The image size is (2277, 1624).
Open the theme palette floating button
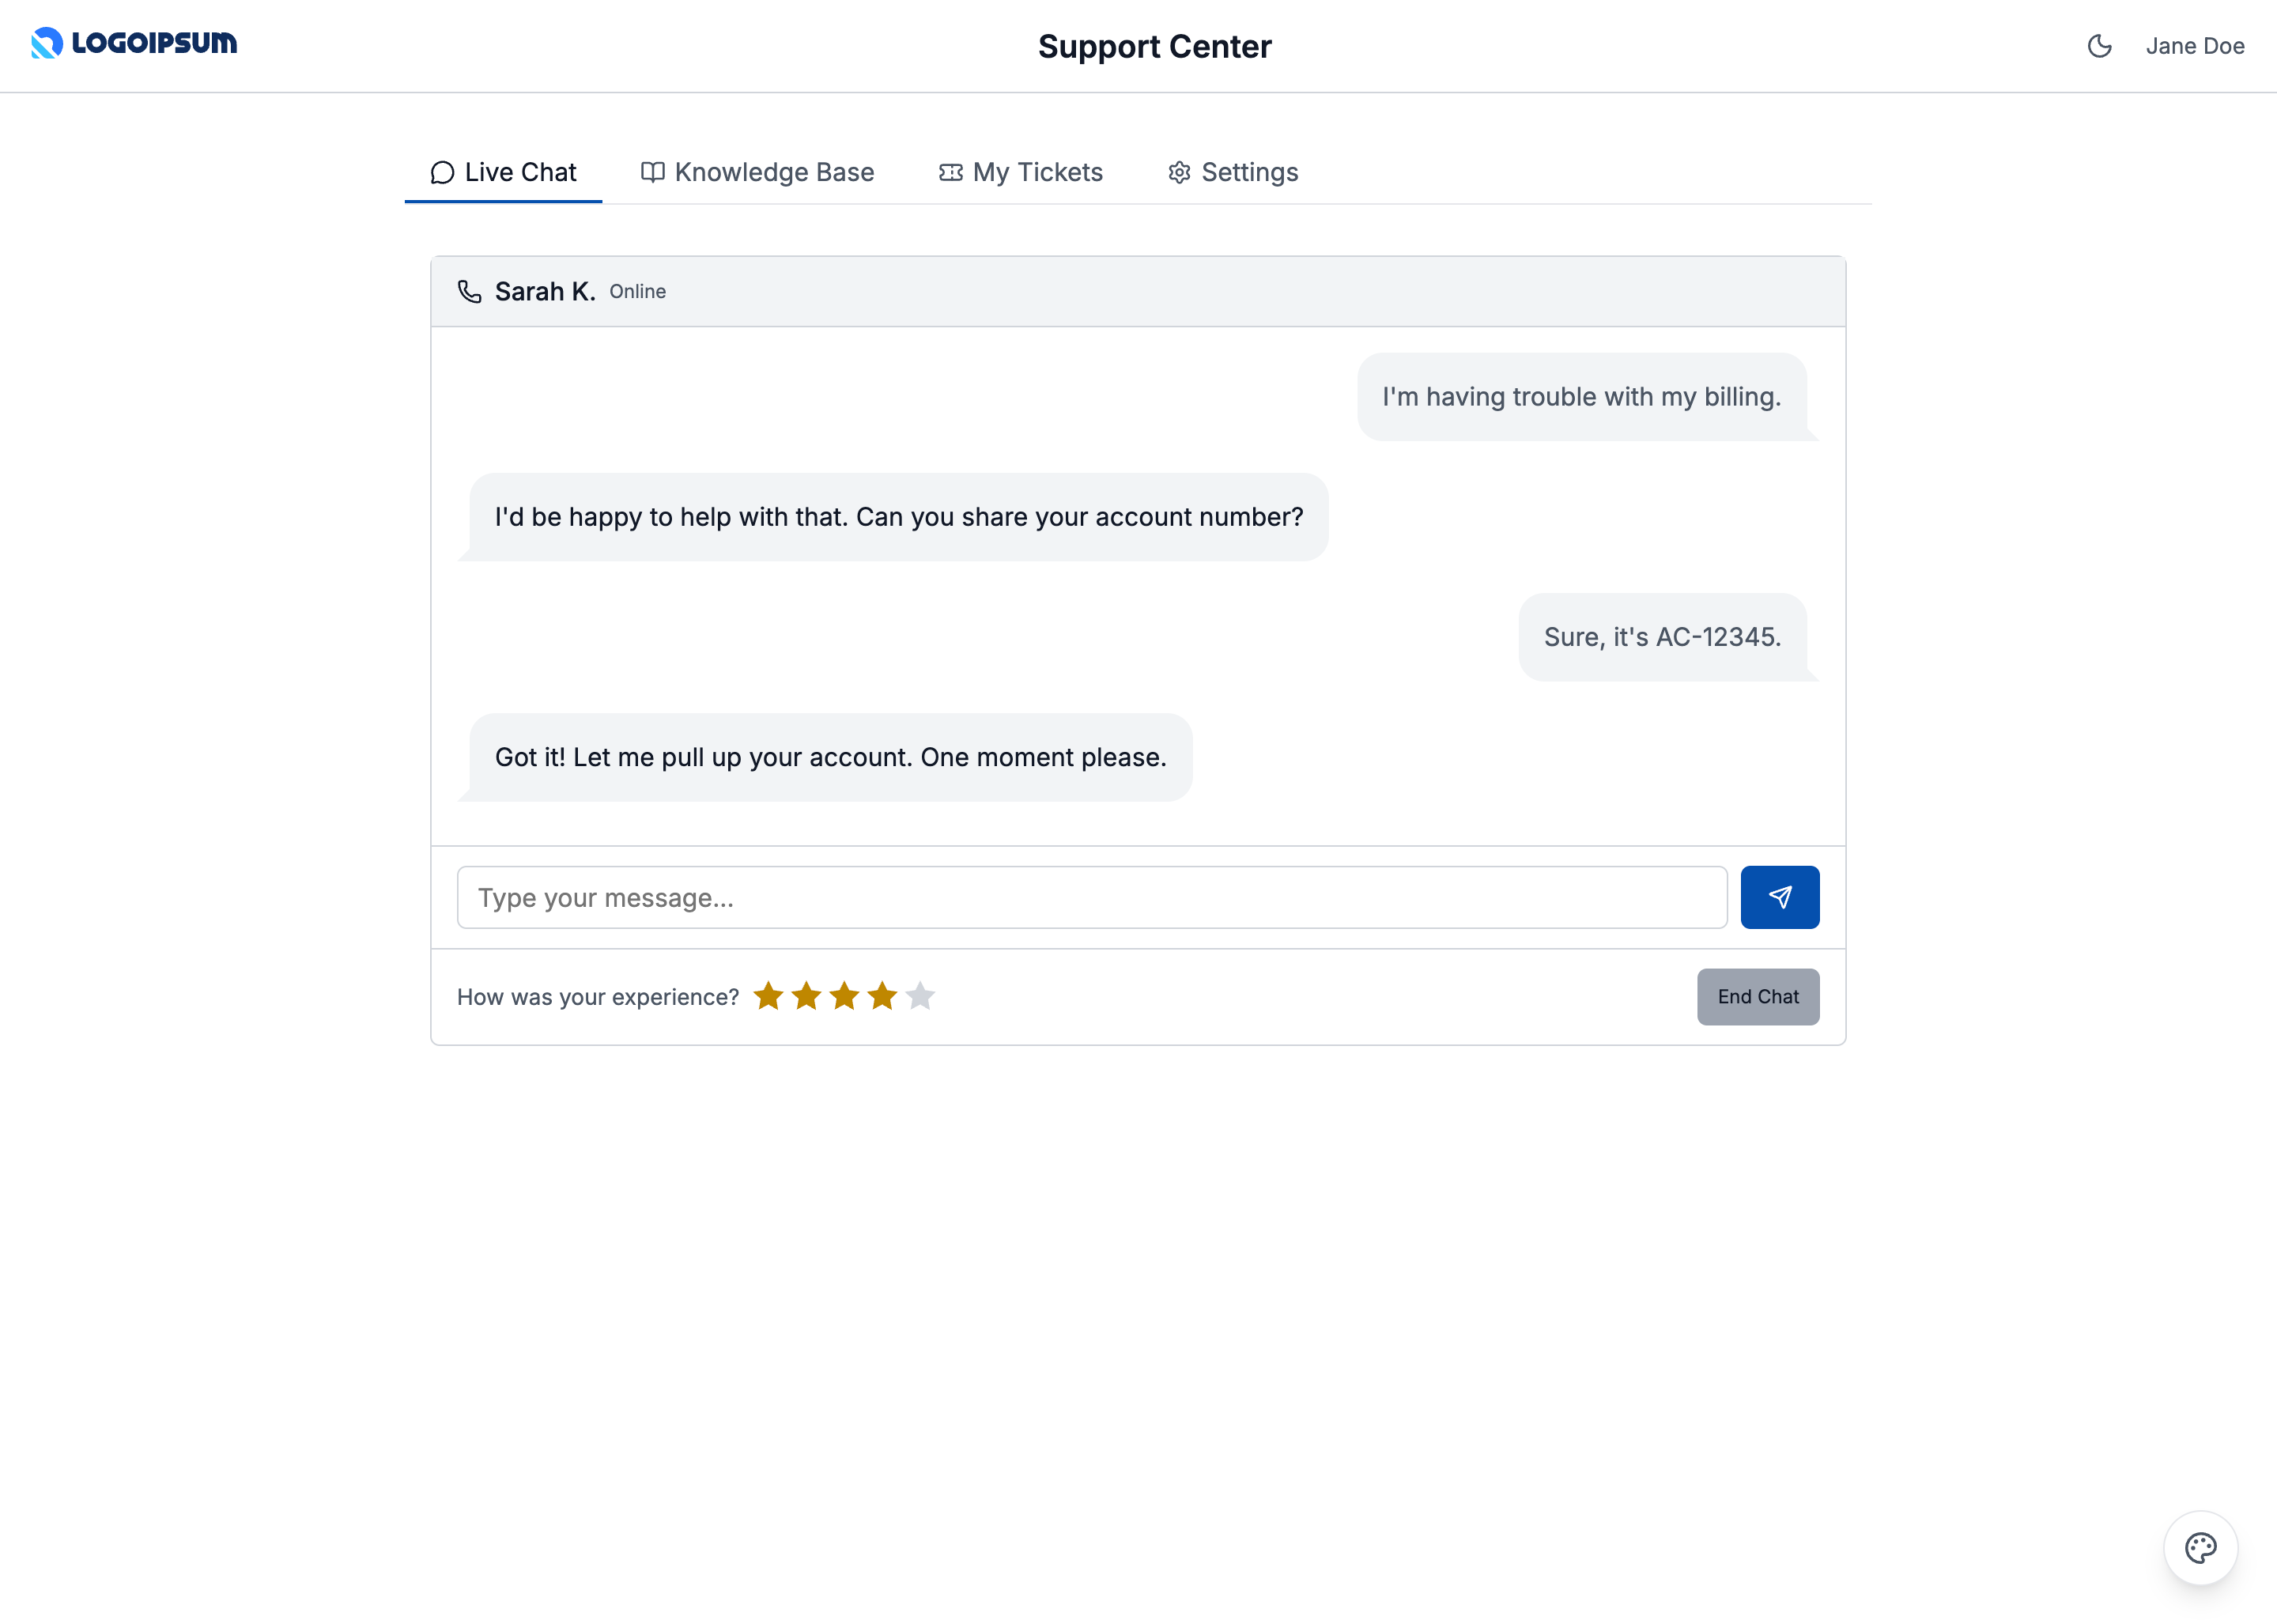2200,1547
